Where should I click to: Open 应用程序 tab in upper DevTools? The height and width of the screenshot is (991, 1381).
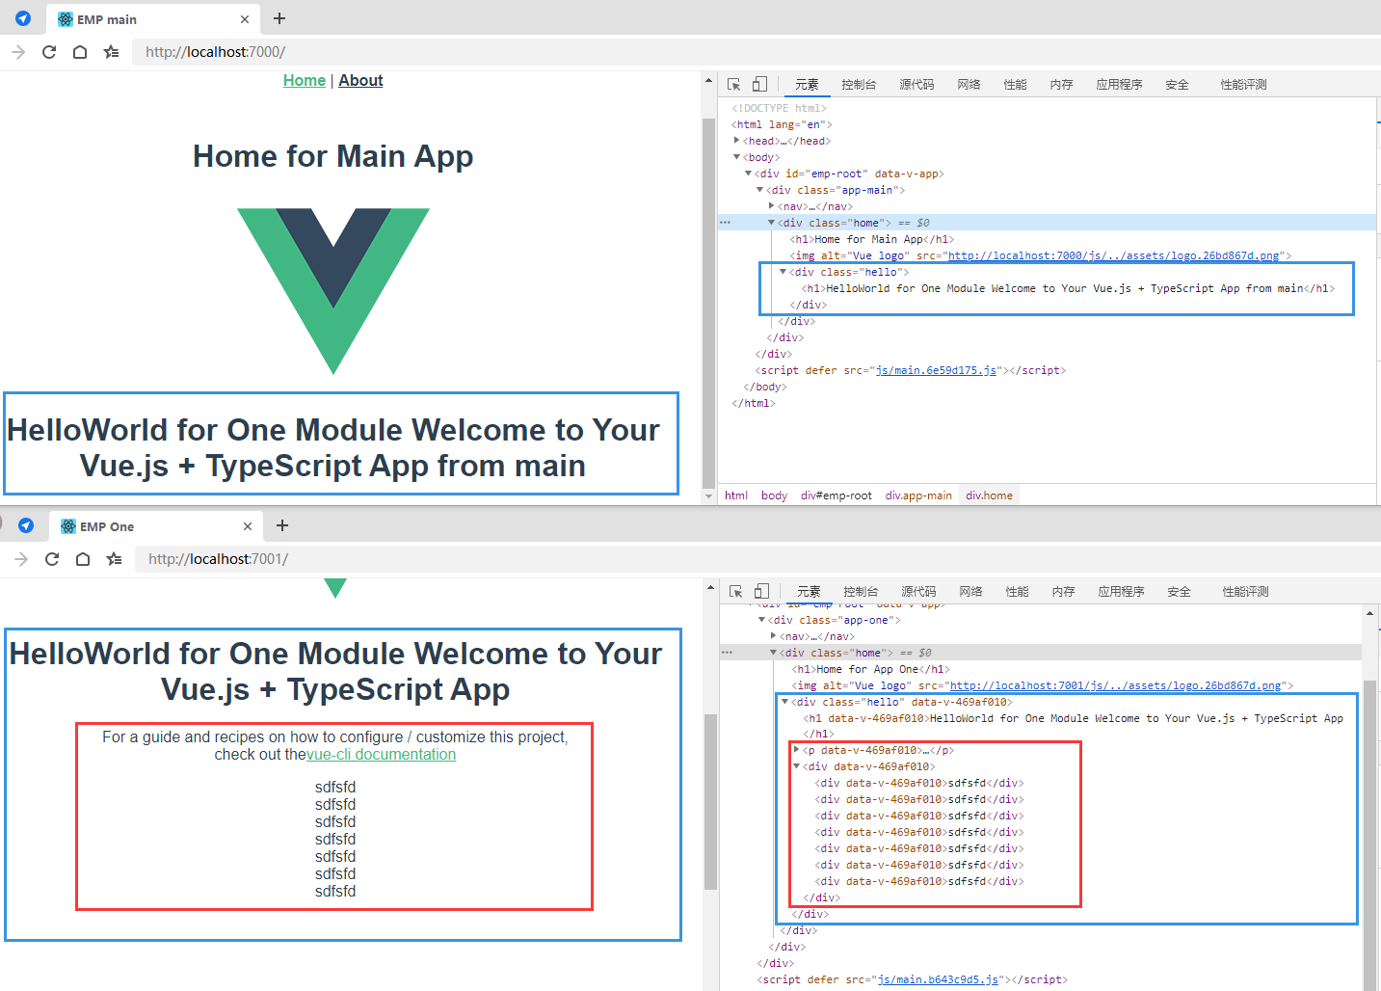(x=1119, y=85)
